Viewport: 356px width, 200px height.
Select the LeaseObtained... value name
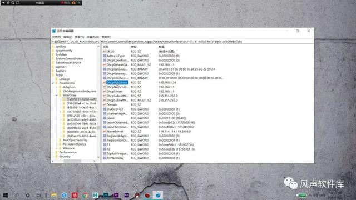(x=117, y=122)
